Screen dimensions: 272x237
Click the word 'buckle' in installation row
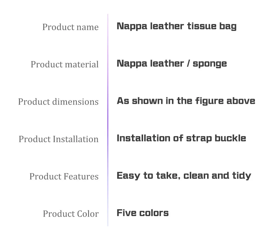pos(230,138)
